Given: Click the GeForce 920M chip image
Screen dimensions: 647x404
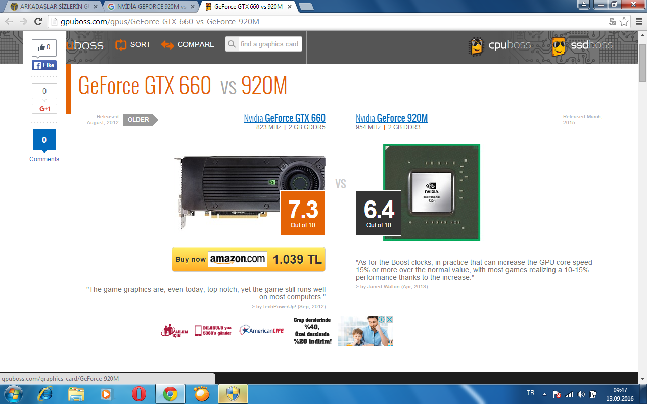Looking at the screenshot, I should [432, 192].
